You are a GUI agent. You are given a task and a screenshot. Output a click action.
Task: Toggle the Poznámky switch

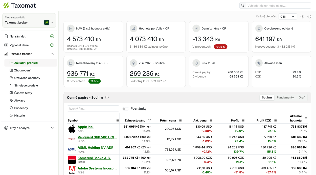pyautogui.click(x=126, y=109)
